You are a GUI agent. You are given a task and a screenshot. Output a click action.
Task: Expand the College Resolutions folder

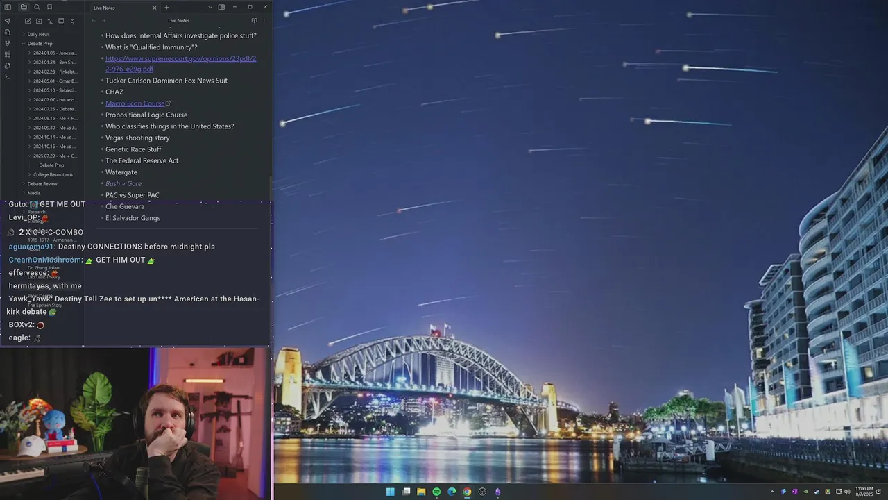pos(54,174)
